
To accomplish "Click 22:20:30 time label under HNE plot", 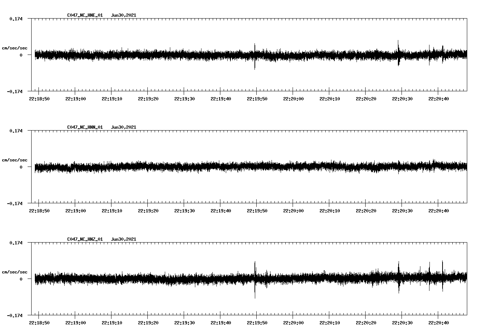I will tap(402, 99).
